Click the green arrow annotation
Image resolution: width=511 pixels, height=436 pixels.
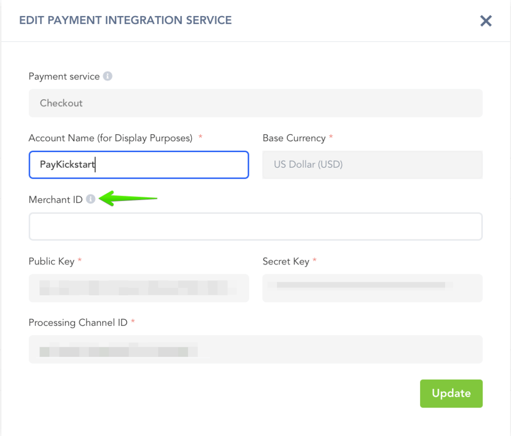[x=129, y=199]
